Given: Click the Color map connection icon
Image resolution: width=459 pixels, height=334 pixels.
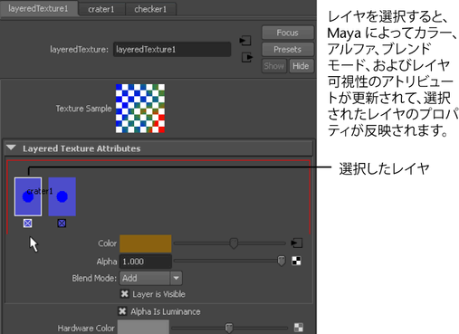Looking at the screenshot, I should point(297,243).
